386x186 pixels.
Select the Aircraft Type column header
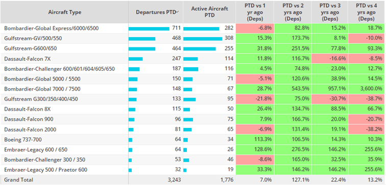65,12
